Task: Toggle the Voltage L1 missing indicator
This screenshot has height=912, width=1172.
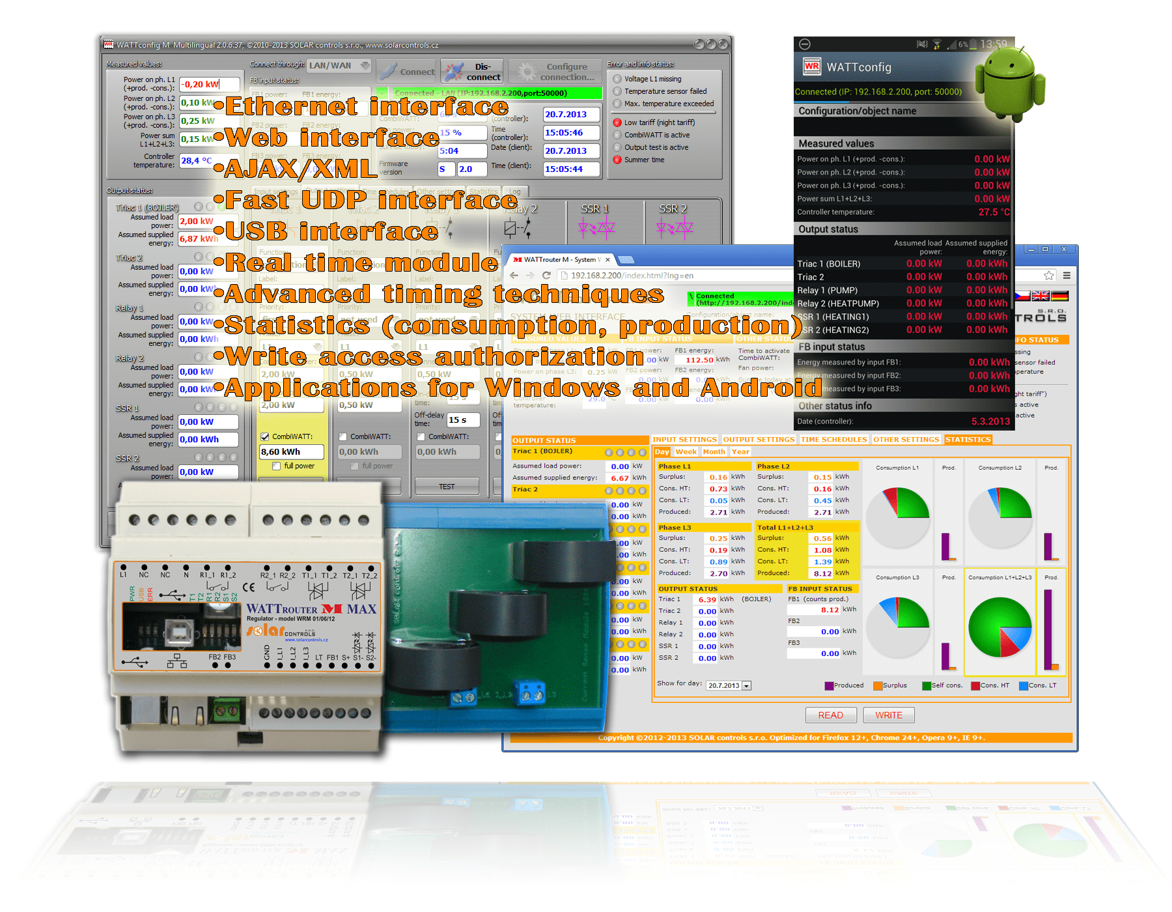Action: [617, 79]
